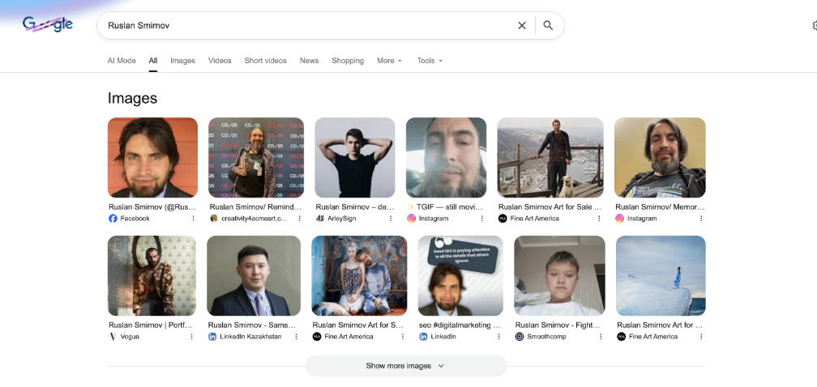Open more options for the creativity4acmeart result
The image size is (817, 387).
[300, 219]
